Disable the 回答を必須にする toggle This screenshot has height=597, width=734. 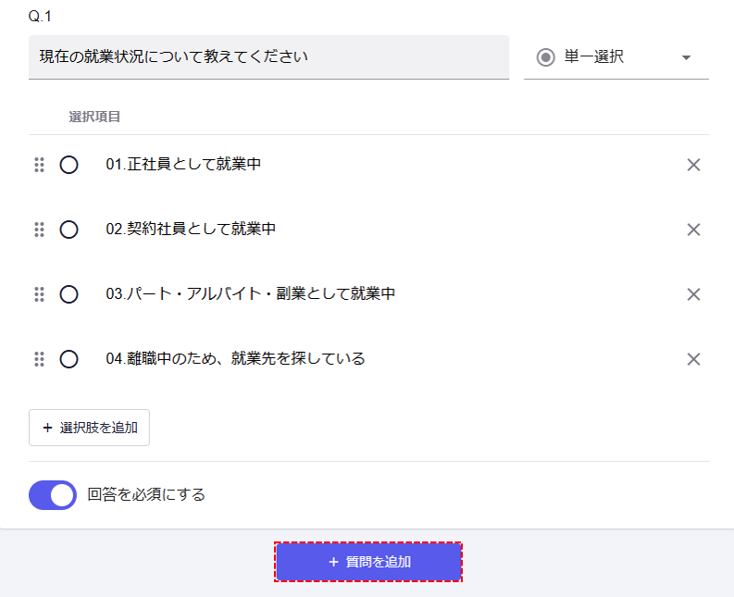[x=53, y=495]
